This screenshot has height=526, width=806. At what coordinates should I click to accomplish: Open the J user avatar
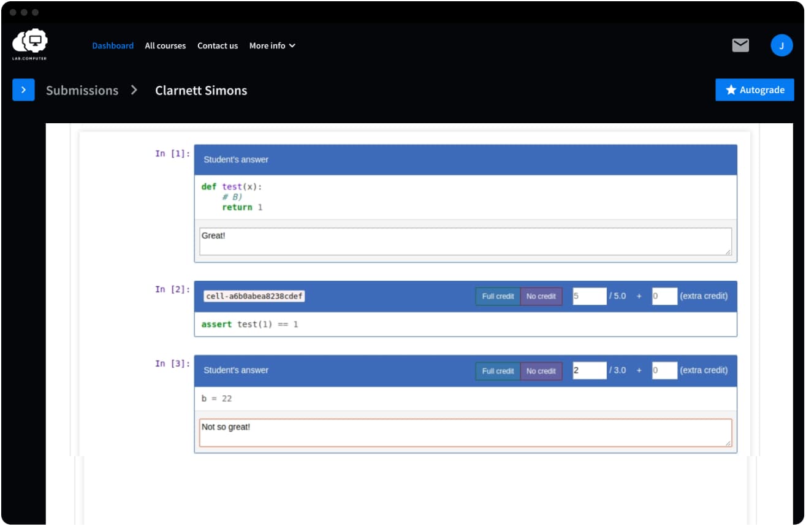(781, 45)
